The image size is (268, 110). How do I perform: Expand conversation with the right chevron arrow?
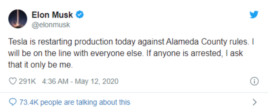(x=255, y=102)
